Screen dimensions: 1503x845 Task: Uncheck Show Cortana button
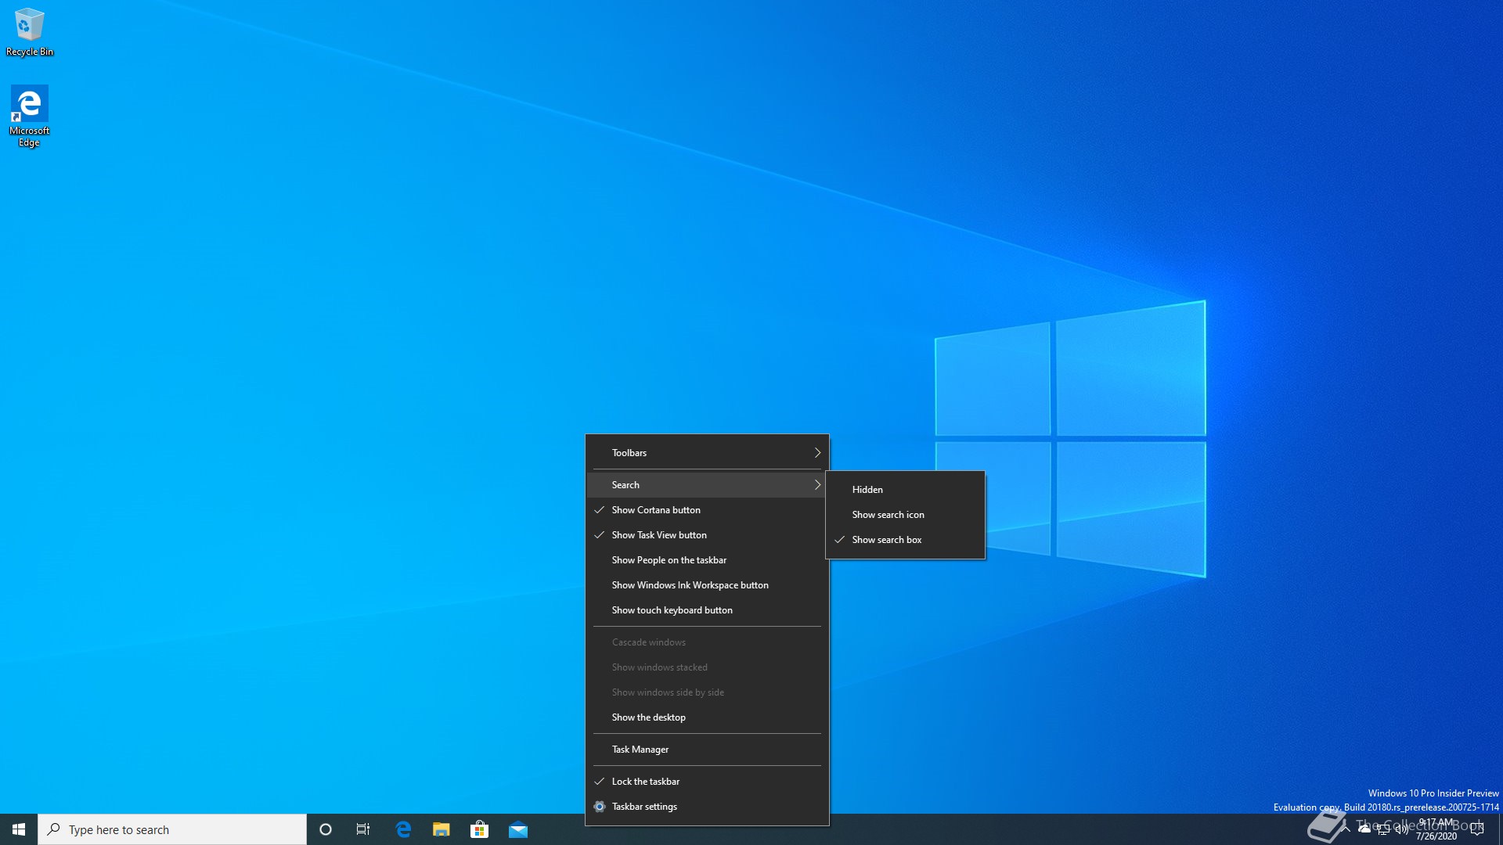656,510
